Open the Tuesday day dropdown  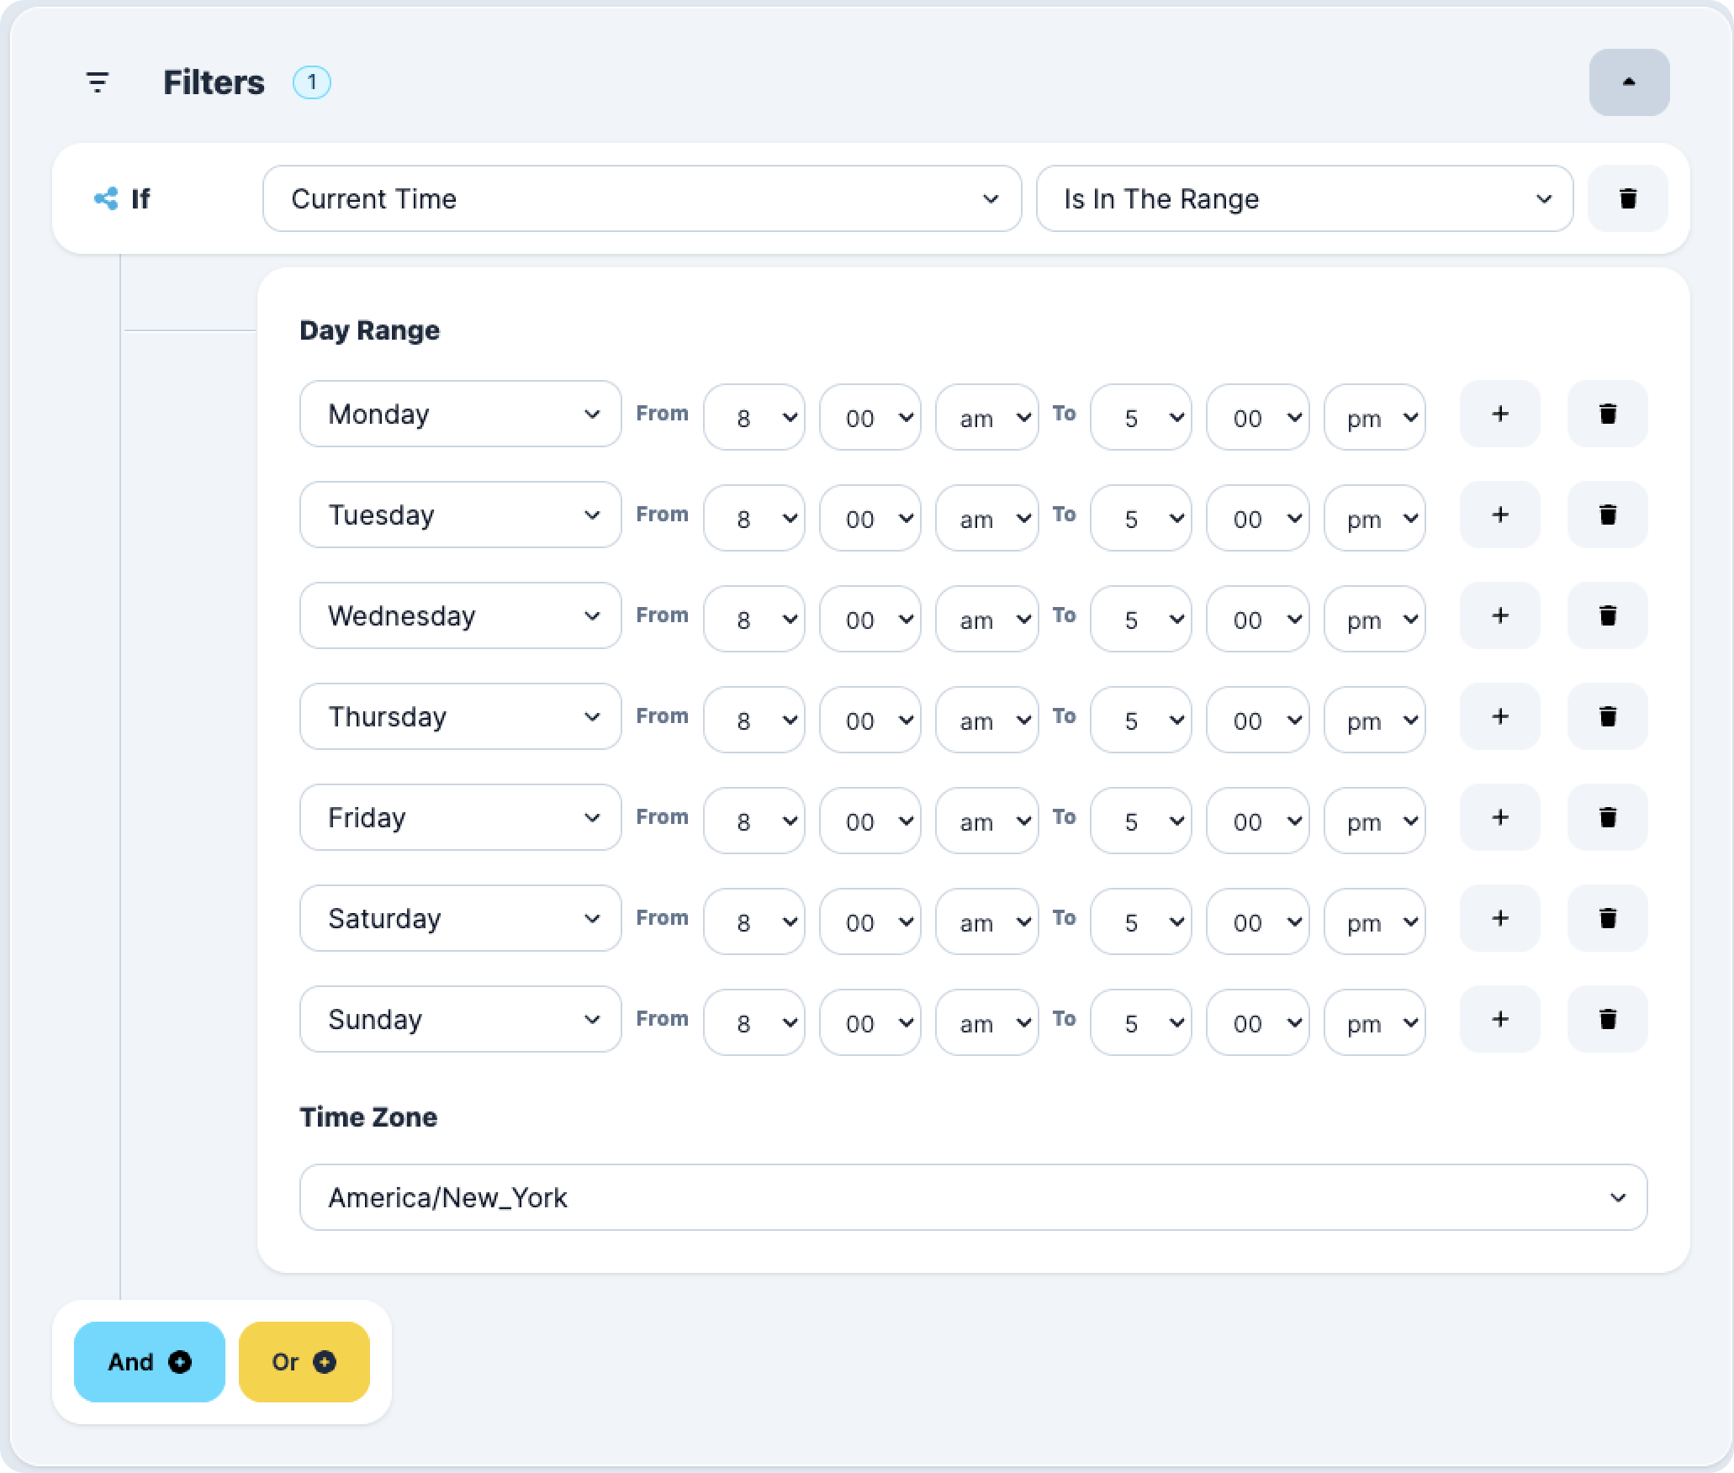click(x=461, y=515)
